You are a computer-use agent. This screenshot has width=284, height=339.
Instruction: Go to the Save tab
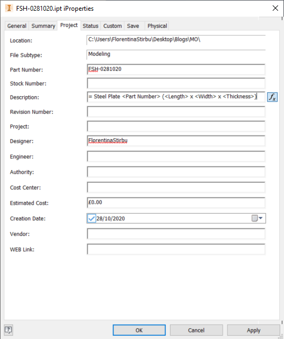(133, 26)
